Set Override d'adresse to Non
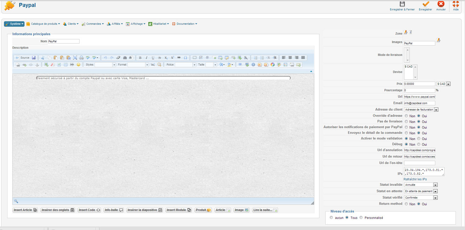The image size is (465, 230). pos(406,116)
